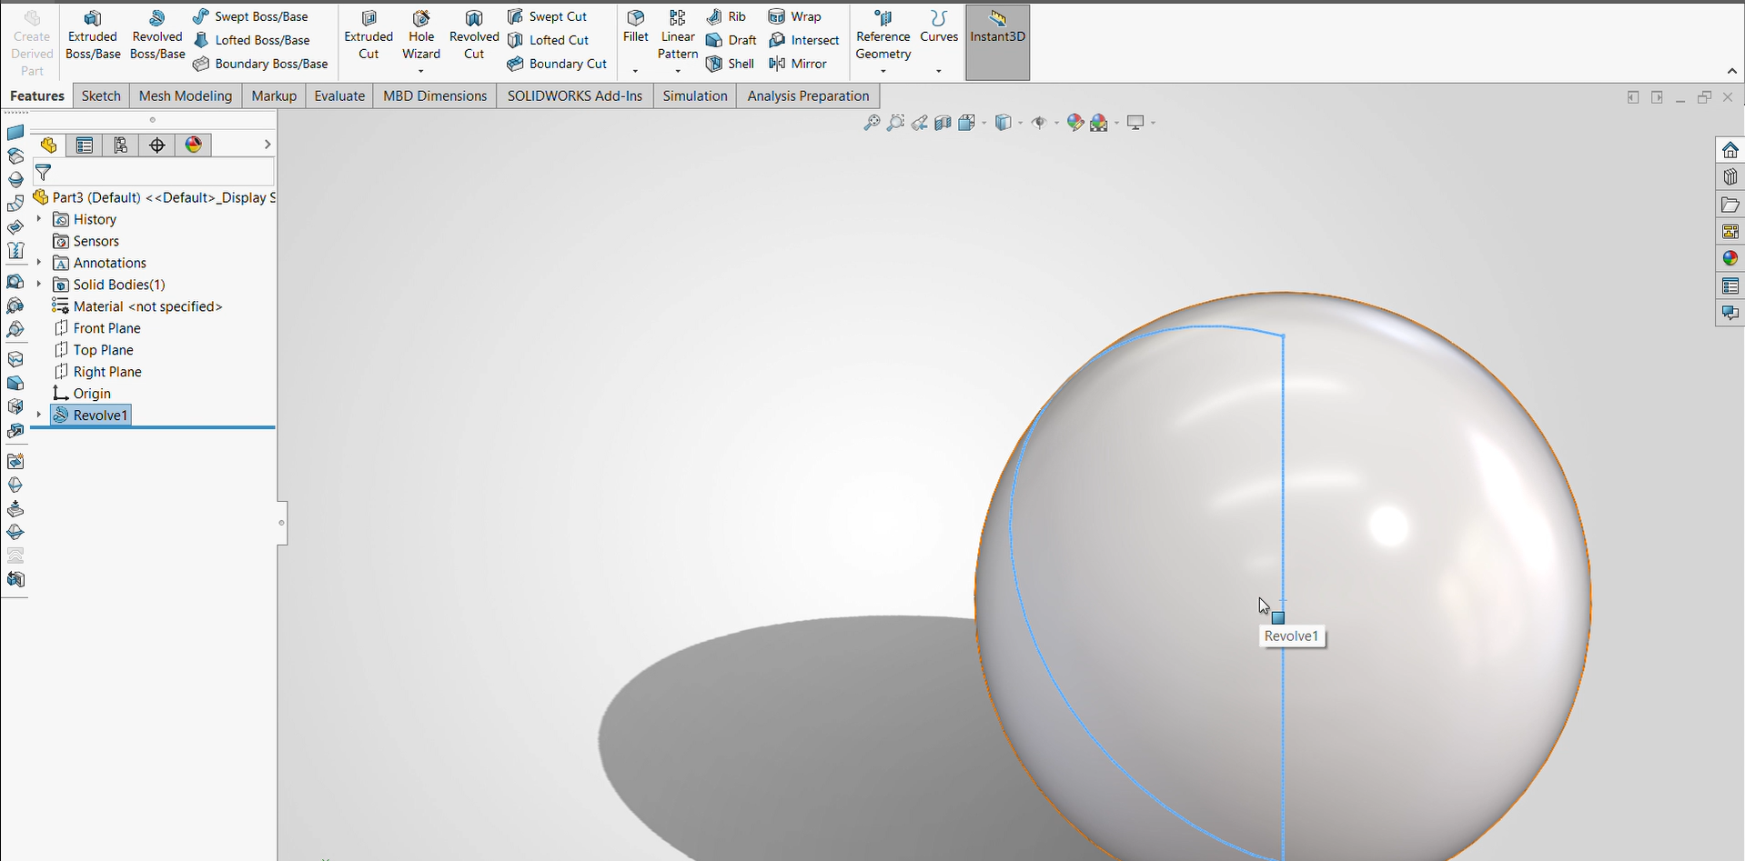
Task: Expand the Revolve1 feature
Action: click(x=39, y=415)
